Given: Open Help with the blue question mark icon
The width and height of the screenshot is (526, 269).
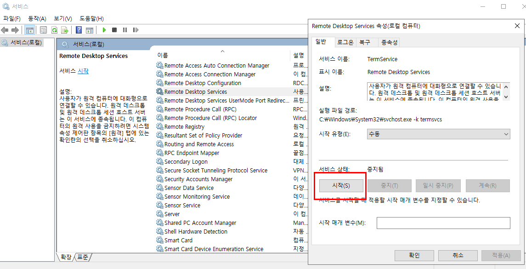Looking at the screenshot, I should click(x=79, y=30).
